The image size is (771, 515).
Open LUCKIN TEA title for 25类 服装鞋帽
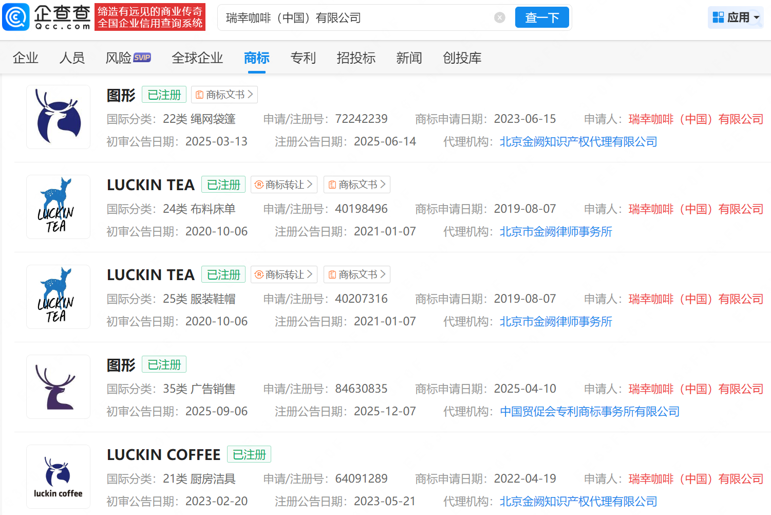click(151, 275)
